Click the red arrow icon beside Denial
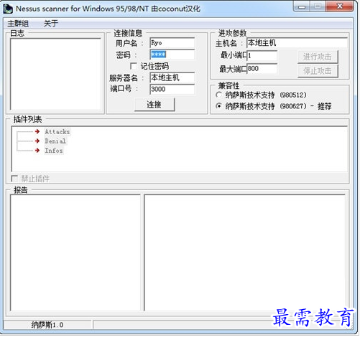Image resolution: width=360 pixels, height=340 pixels. pos(37,141)
